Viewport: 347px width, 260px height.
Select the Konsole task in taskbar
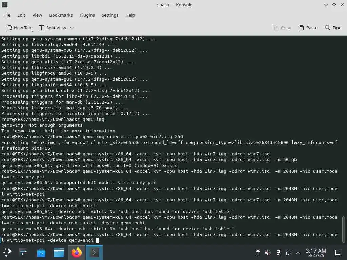tap(94, 252)
